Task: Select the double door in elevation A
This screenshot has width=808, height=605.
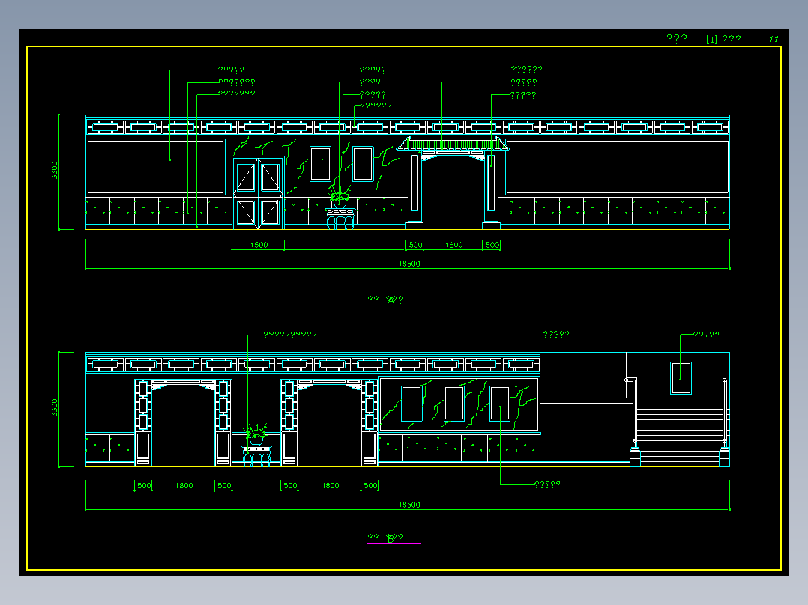Action: point(258,192)
